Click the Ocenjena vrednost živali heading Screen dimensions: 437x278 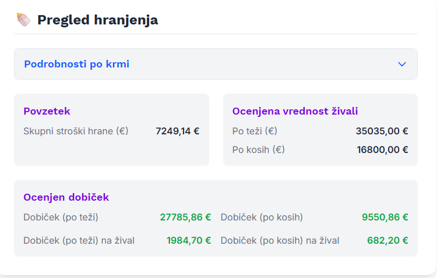tap(295, 111)
